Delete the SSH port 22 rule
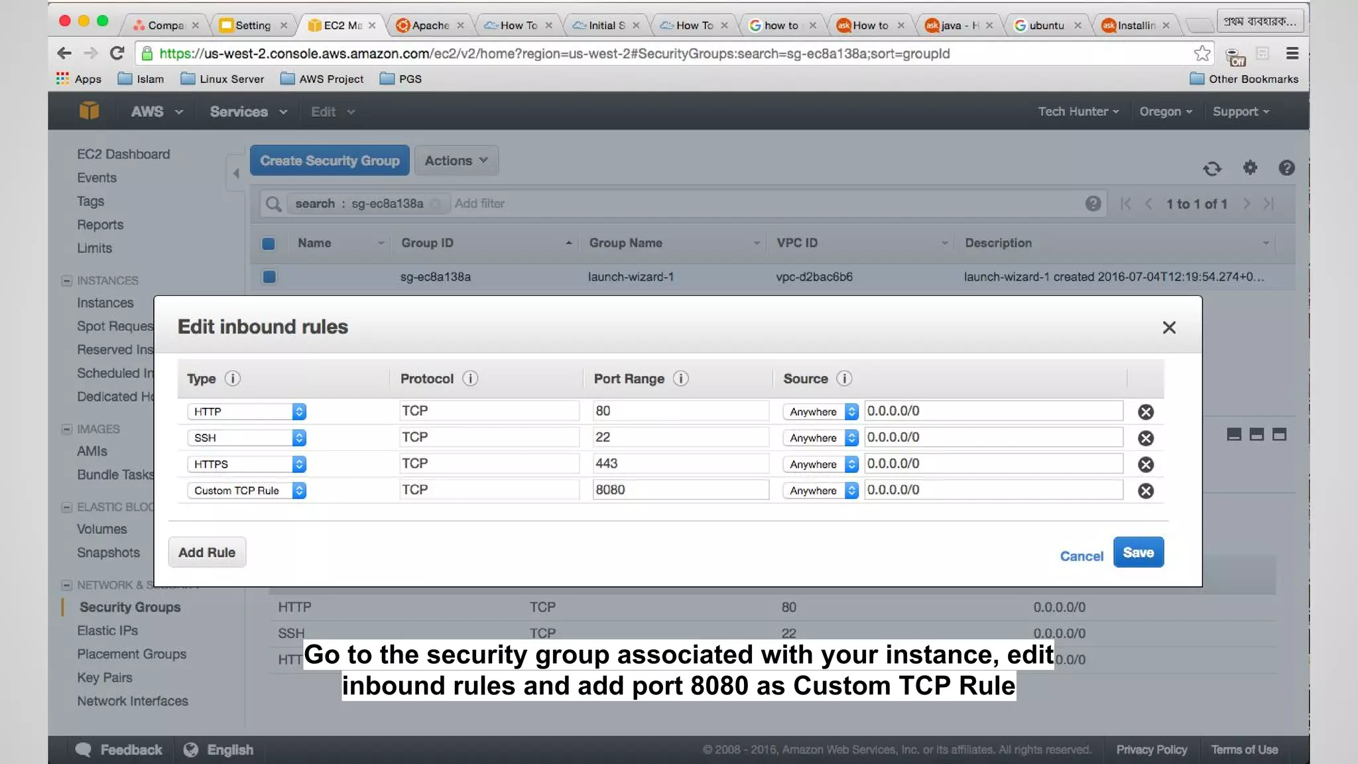Viewport: 1358px width, 764px height. coord(1145,438)
